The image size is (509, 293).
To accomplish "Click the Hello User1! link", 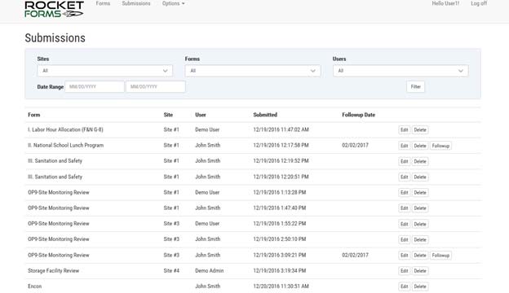I will 445,3.
